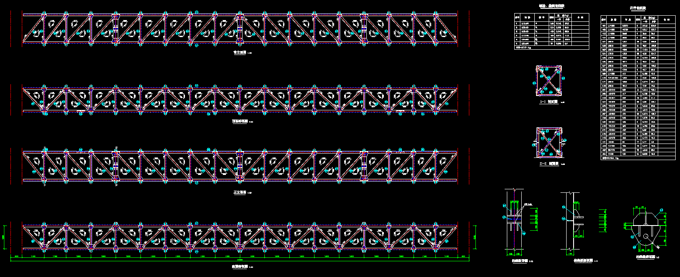Image resolution: width=680 pixels, height=277 pixels.
Task: Click the title under the topmost truss
Action: pos(240,52)
